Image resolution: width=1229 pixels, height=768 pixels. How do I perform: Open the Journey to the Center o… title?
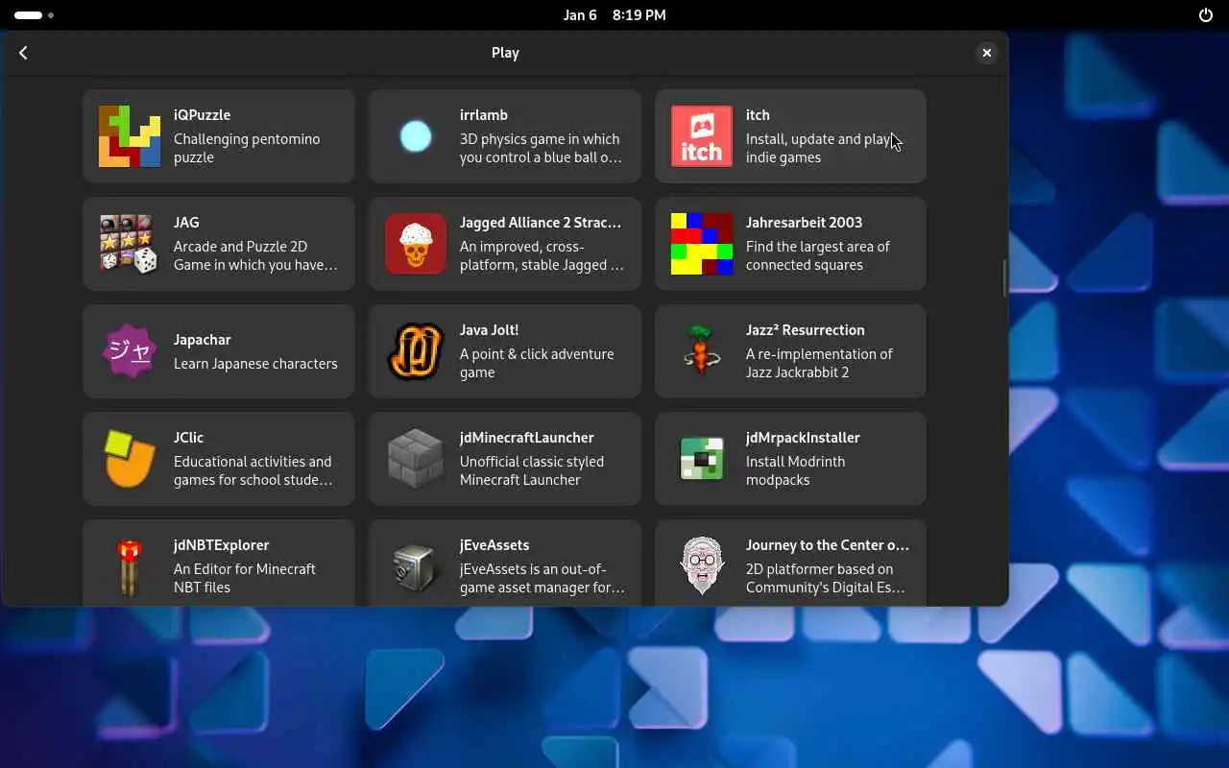828,545
